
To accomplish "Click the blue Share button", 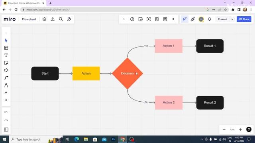I will click(x=244, y=19).
